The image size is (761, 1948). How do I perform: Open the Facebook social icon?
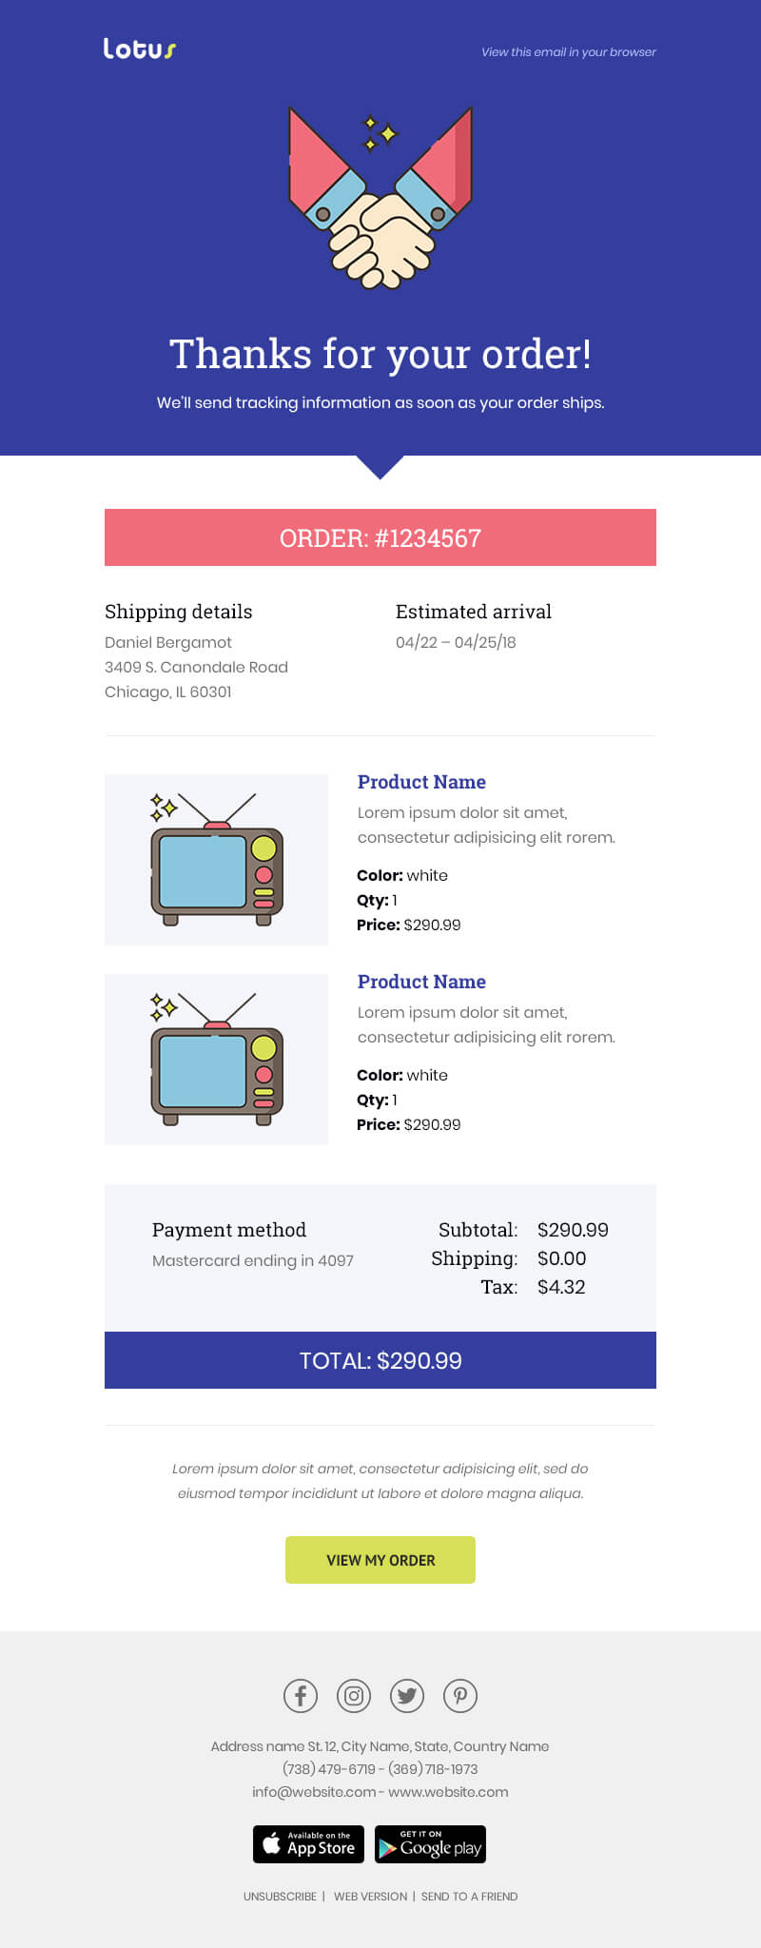tap(301, 1695)
